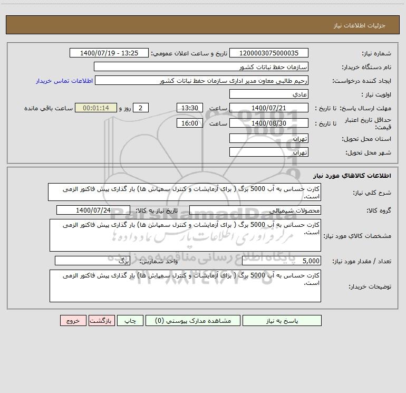Click the توضیحات خریدار text area
The height and width of the screenshot is (393, 406).
click(185, 285)
